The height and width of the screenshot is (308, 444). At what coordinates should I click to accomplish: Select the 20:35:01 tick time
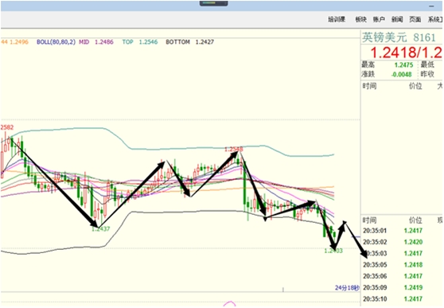pos(375,231)
